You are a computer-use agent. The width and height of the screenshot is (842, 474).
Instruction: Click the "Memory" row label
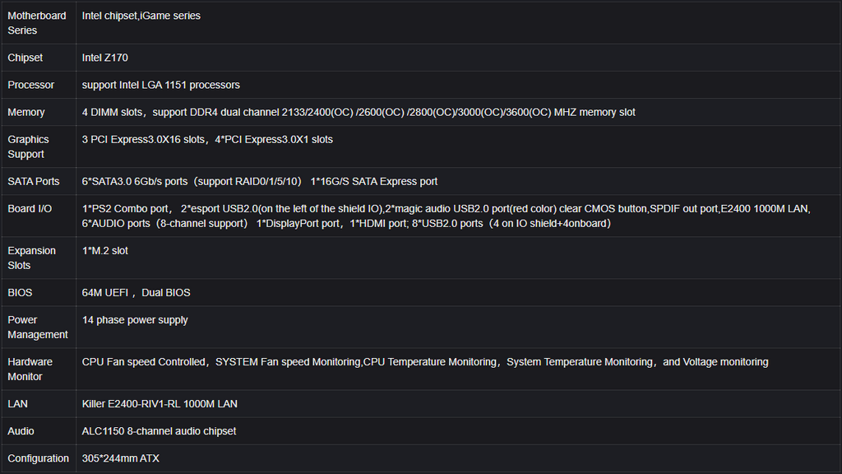[x=26, y=112]
